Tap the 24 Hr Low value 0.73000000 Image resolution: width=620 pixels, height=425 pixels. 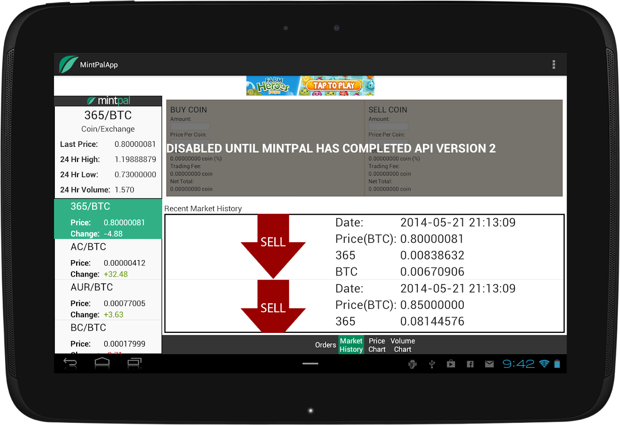coord(135,174)
